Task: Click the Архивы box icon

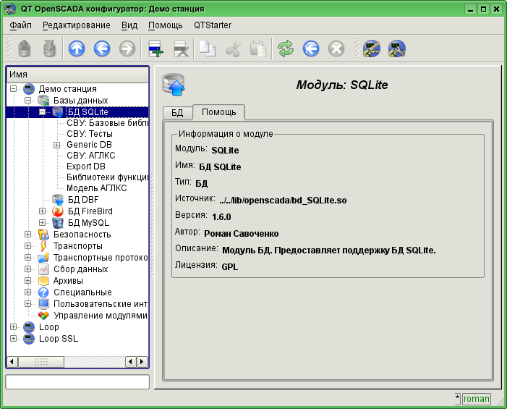Action: 43,281
